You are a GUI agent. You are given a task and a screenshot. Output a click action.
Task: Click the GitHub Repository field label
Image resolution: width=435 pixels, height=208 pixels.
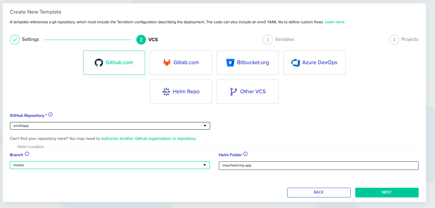click(28, 116)
